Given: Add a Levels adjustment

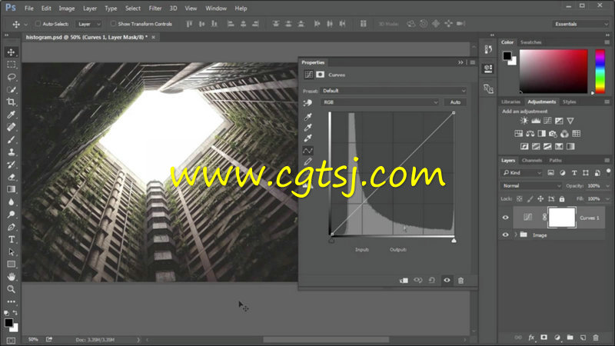Looking at the screenshot, I should 536,121.
